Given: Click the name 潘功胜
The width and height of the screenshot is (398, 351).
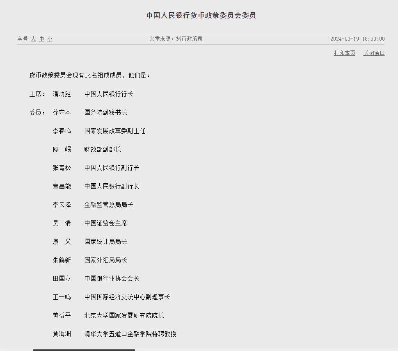Looking at the screenshot, I should (62, 94).
